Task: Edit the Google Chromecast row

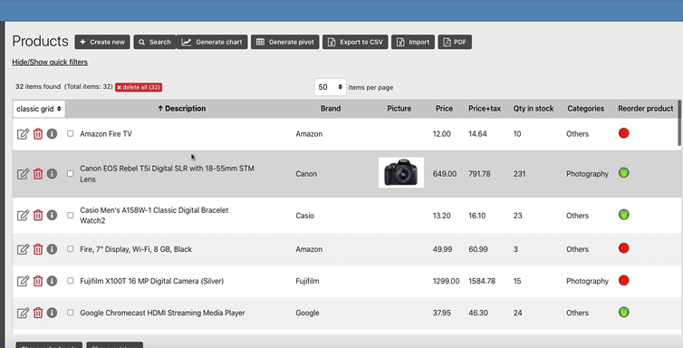Action: click(x=23, y=313)
